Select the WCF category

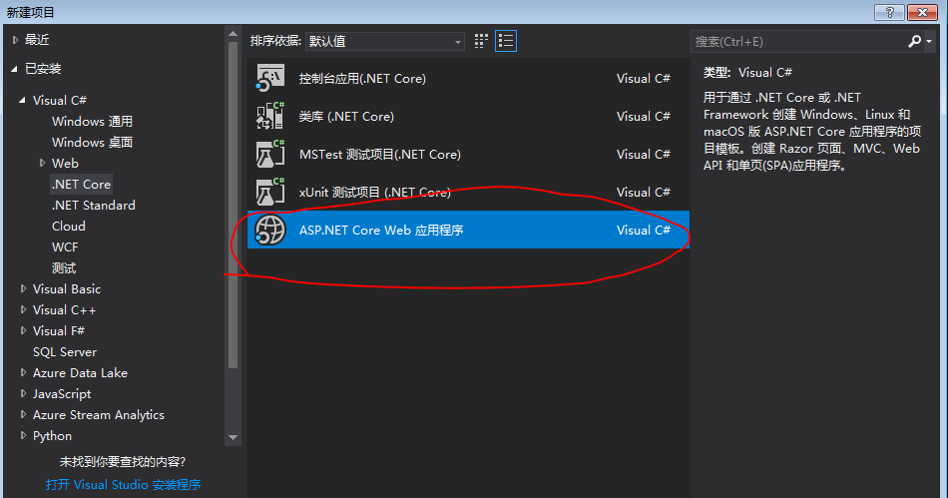tap(65, 248)
